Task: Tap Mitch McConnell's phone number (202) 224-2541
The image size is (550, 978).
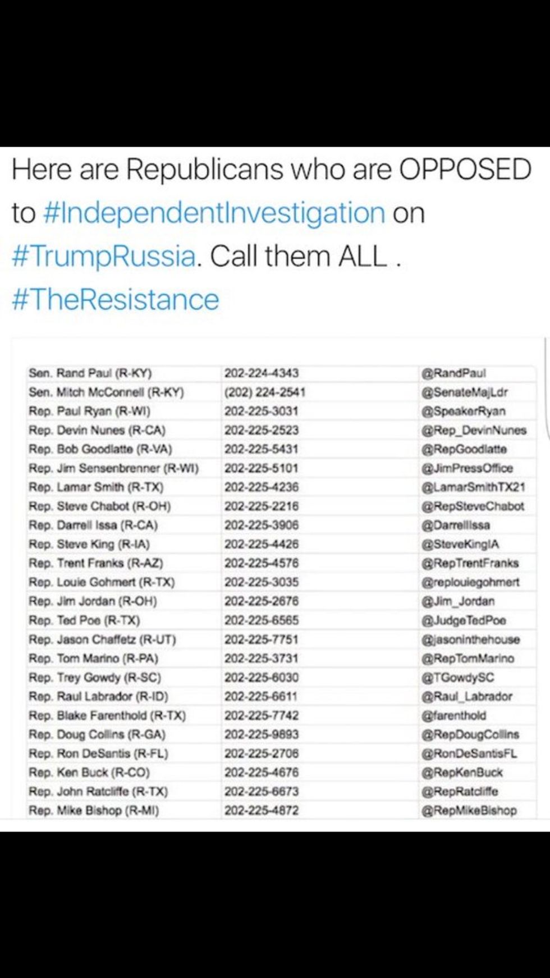Action: [x=265, y=392]
